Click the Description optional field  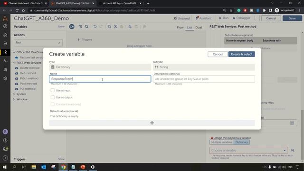coord(204,79)
